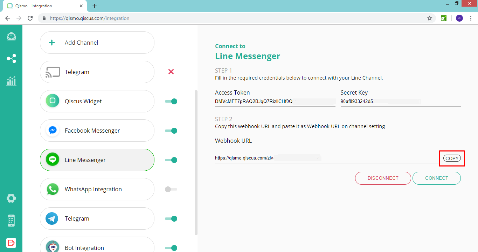Click the green extension icon in toolbar

pyautogui.click(x=443, y=18)
